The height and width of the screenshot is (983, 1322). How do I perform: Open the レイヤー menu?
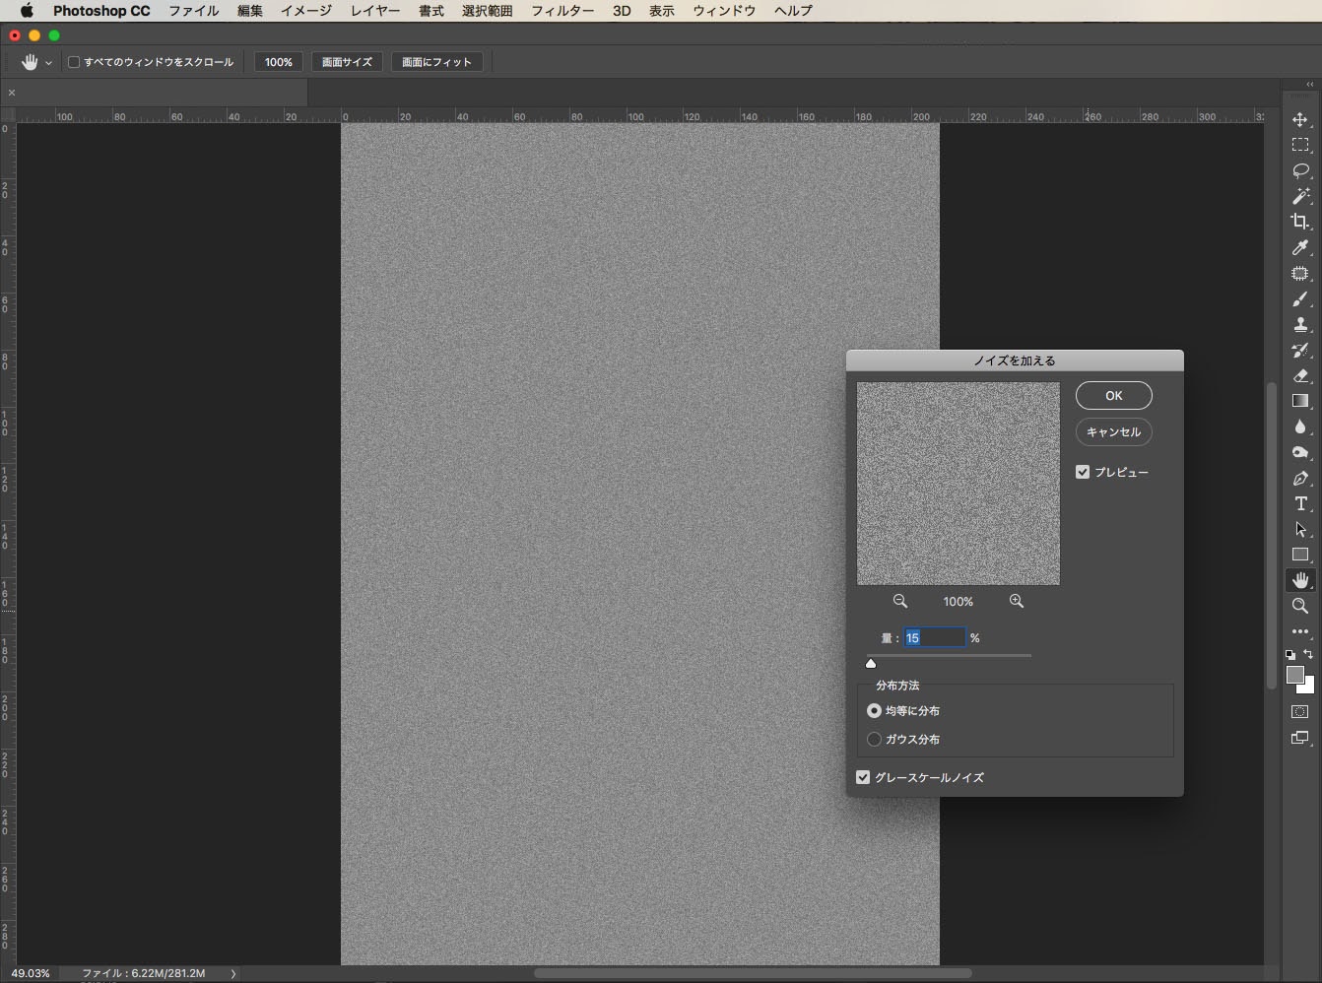(375, 11)
